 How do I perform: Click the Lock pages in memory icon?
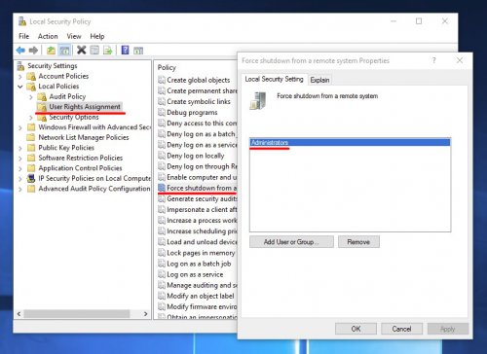162,253
